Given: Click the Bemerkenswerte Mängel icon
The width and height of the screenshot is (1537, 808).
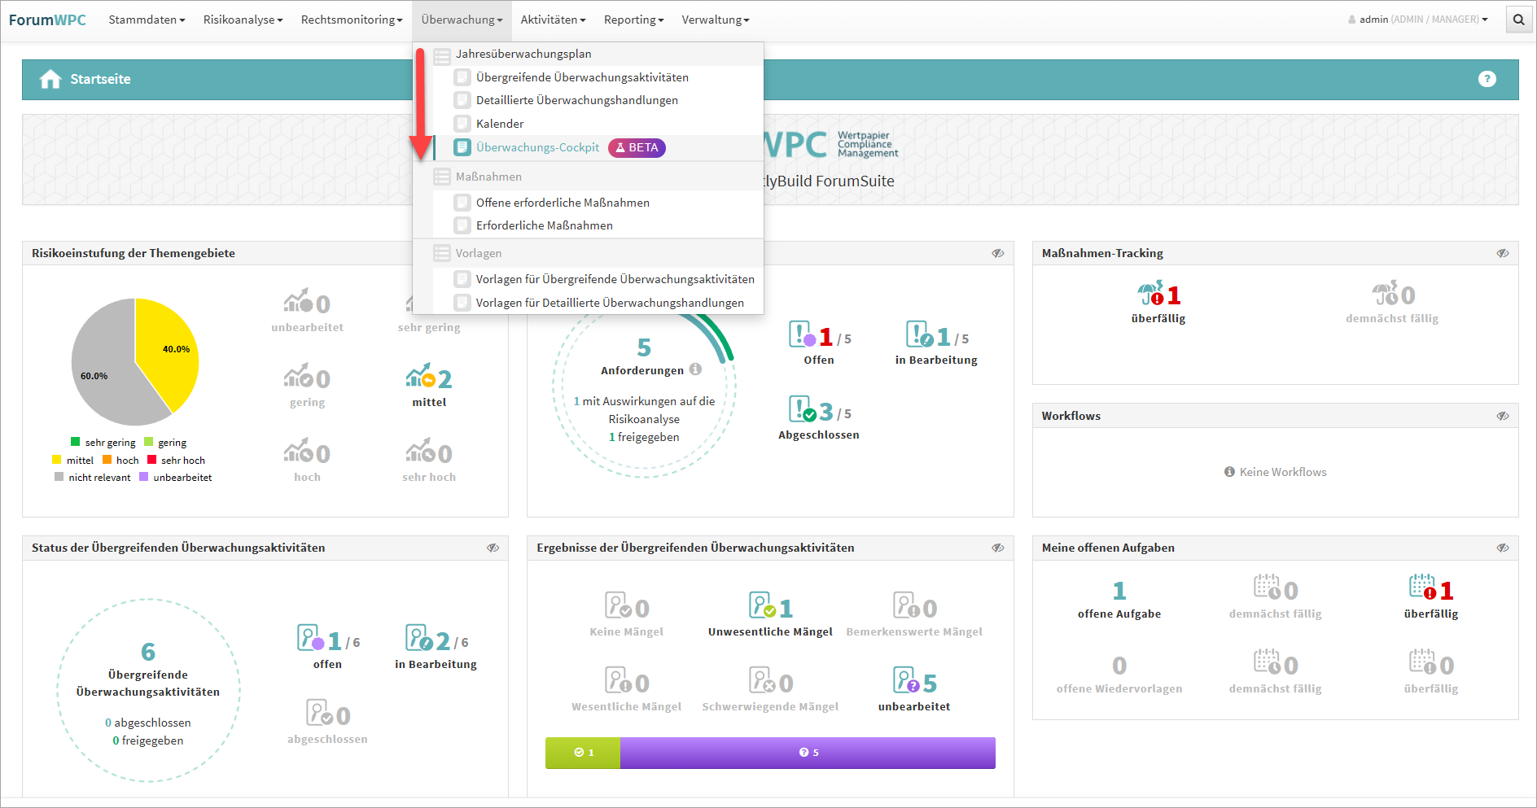Looking at the screenshot, I should click(906, 605).
